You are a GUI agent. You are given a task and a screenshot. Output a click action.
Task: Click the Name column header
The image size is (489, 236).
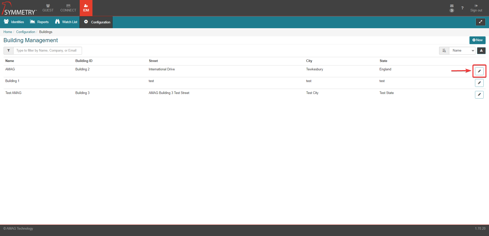coord(10,61)
